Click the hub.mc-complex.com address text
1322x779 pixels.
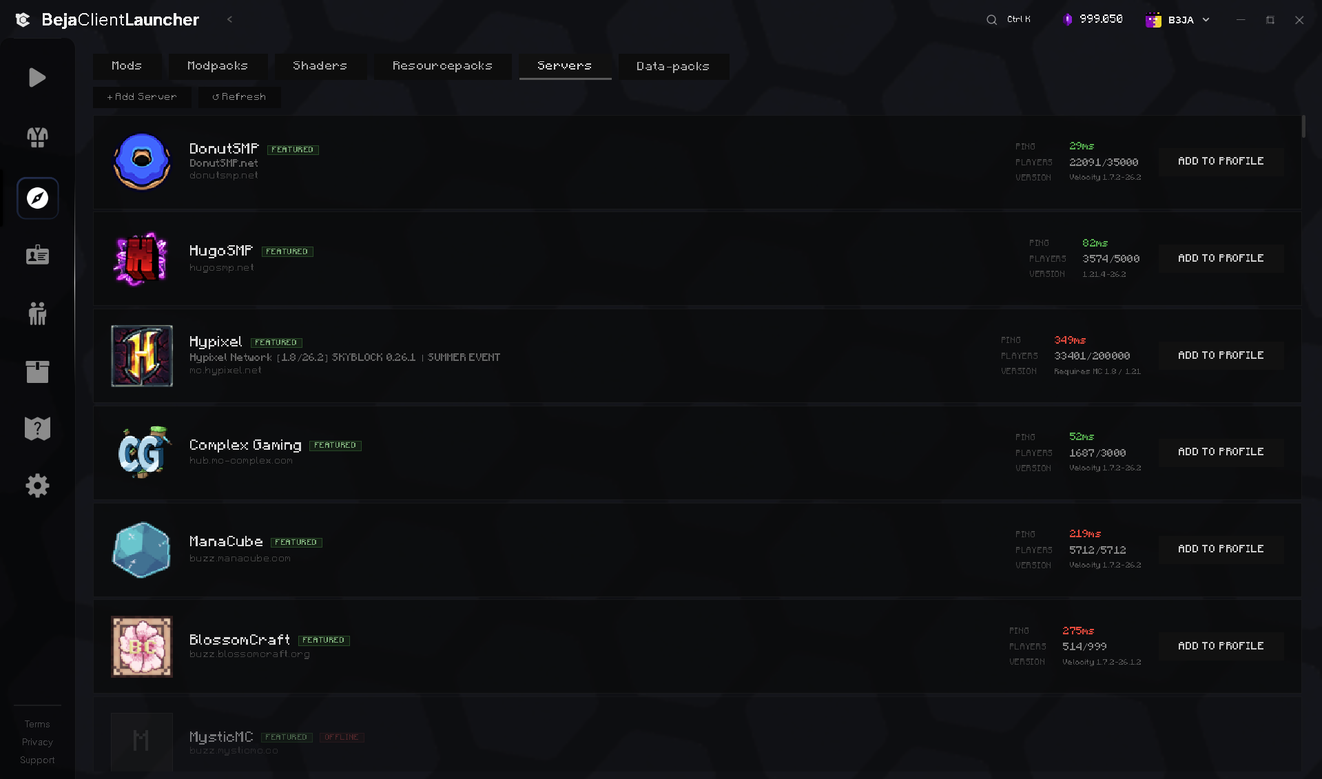click(241, 461)
